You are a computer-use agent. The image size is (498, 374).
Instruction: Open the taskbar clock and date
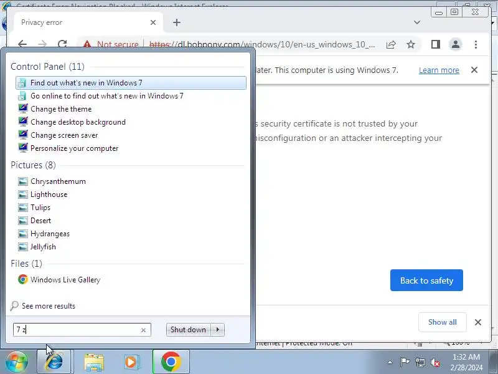[466, 362]
